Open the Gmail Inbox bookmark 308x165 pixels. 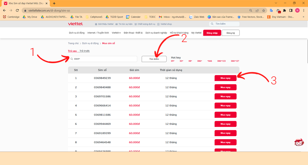coord(172,17)
